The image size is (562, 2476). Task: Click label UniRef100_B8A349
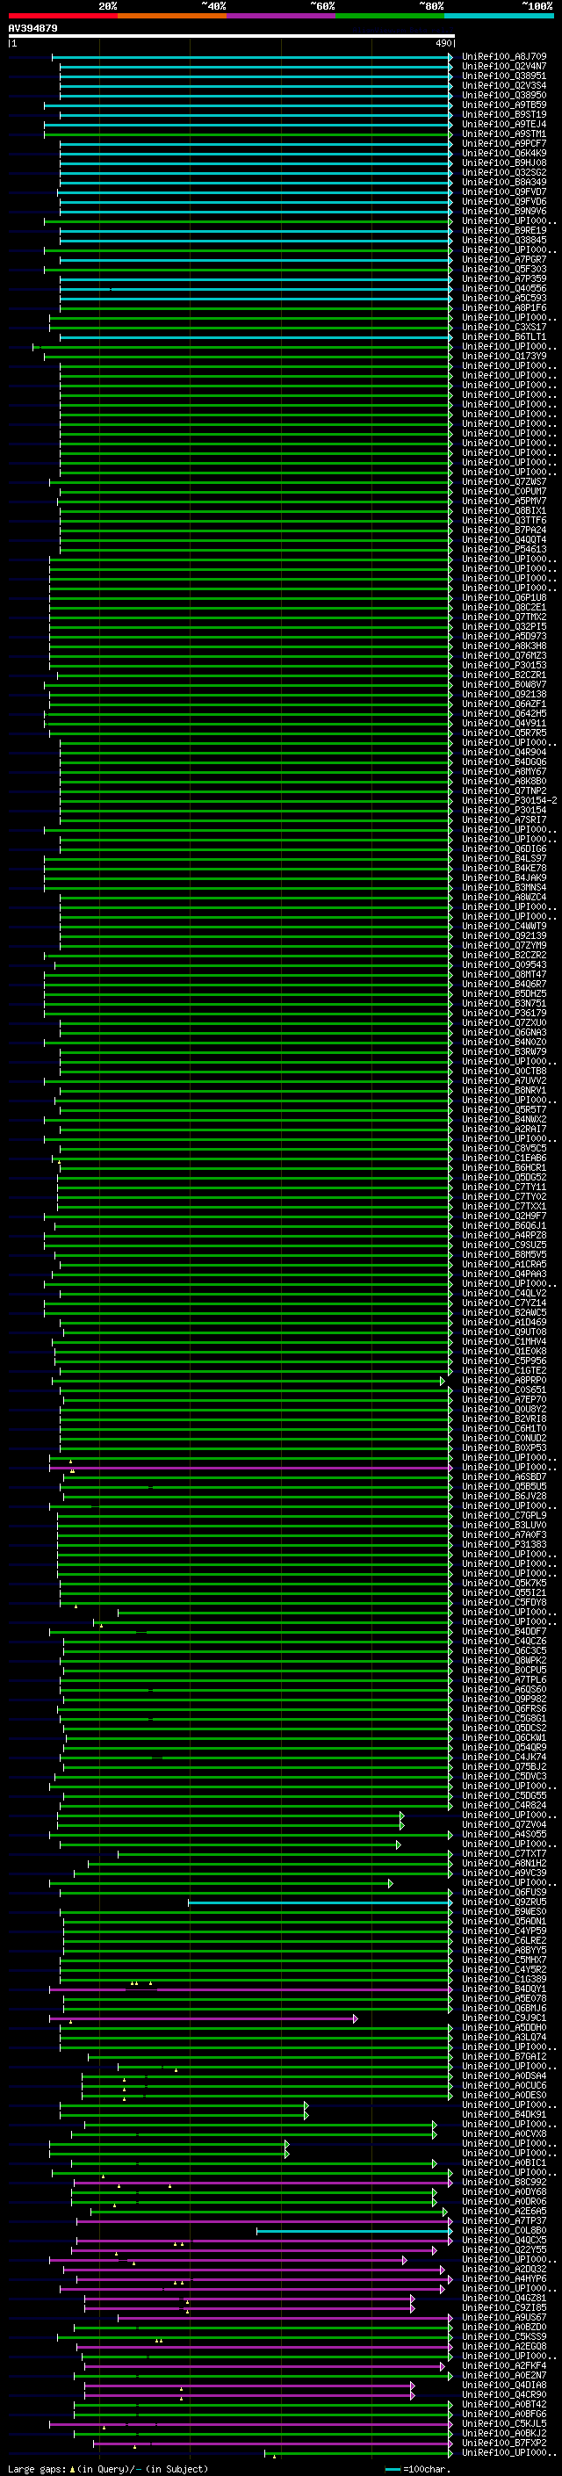(504, 182)
